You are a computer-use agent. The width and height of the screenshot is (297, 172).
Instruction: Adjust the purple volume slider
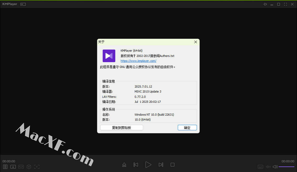(x=286, y=167)
